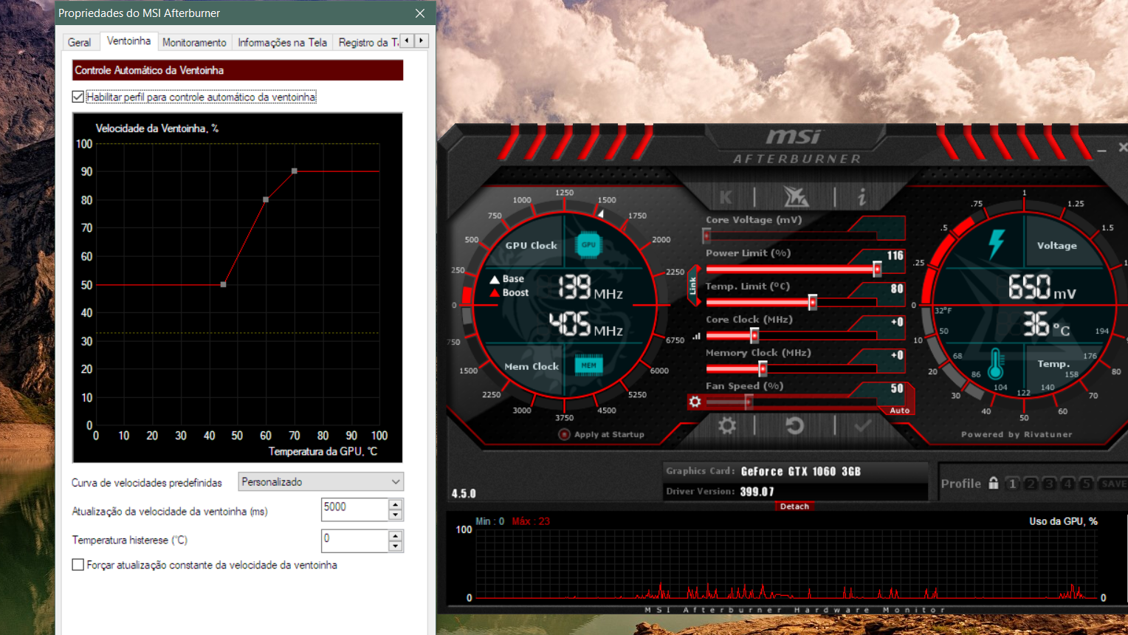Select profile slot 5
This screenshot has width=1128, height=635.
tap(1085, 484)
